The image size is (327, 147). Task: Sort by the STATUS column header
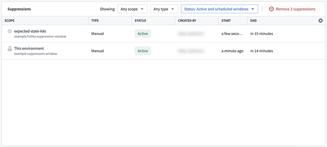point(140,21)
